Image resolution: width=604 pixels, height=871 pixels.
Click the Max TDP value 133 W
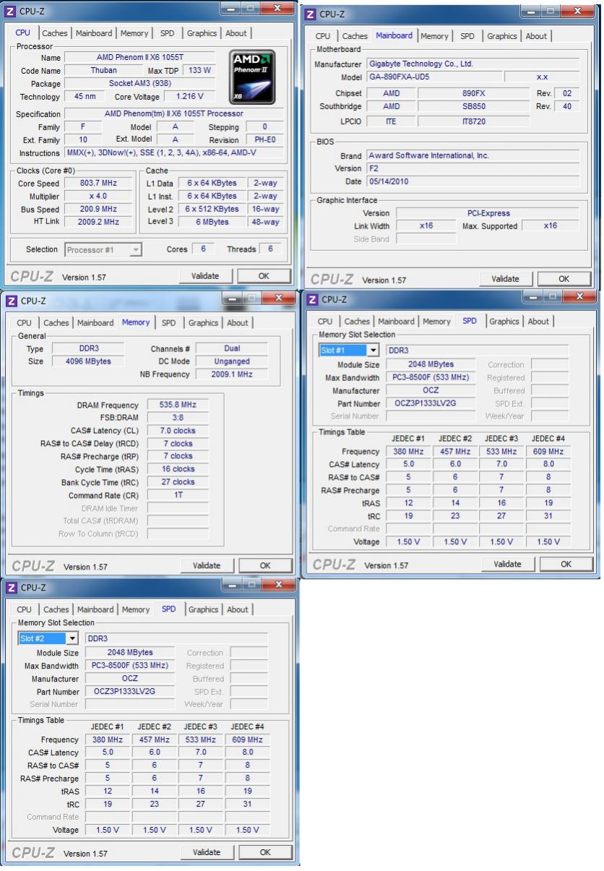point(198,70)
